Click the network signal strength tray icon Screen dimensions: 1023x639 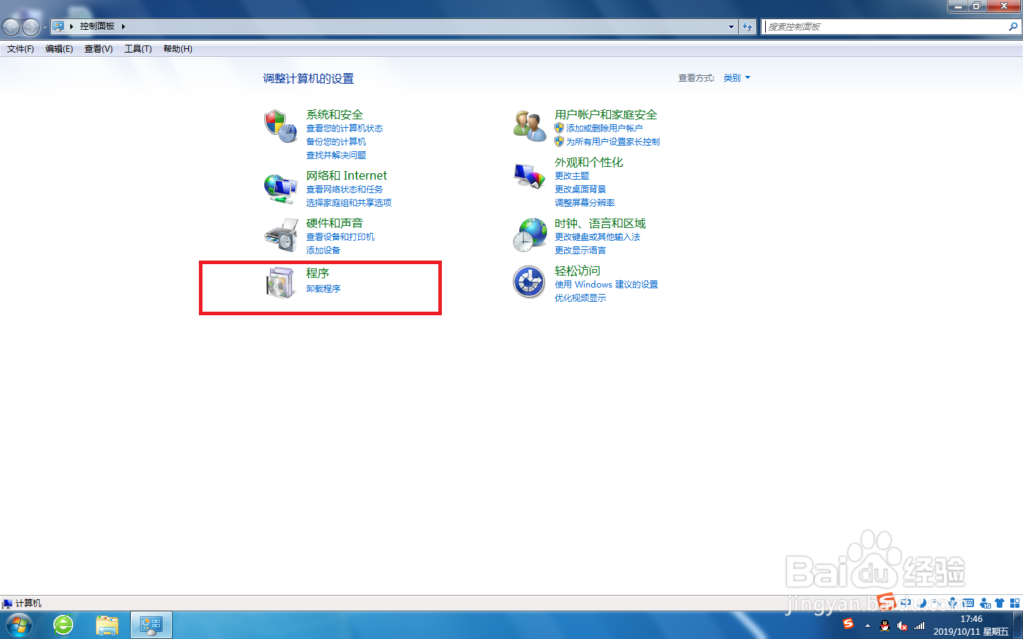[x=919, y=626]
